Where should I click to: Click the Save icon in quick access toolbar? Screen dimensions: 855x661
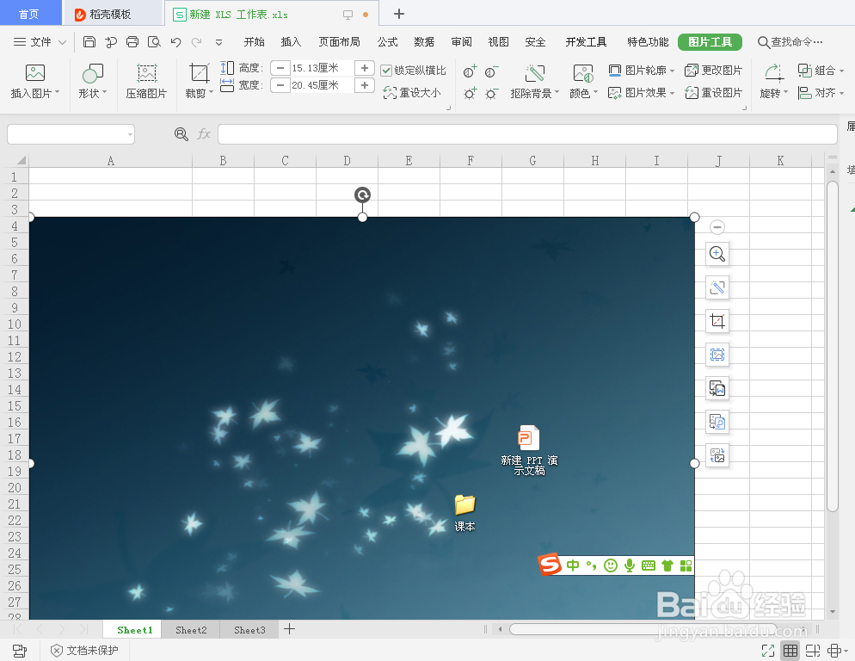click(89, 42)
